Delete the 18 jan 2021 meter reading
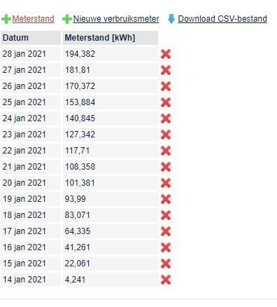This screenshot has width=277, height=307. tap(166, 215)
